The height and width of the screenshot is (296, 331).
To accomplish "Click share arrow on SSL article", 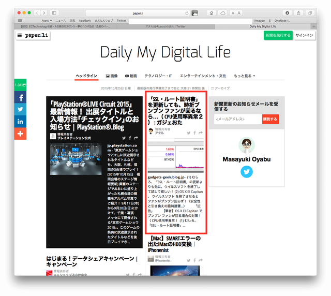I will pos(201,133).
